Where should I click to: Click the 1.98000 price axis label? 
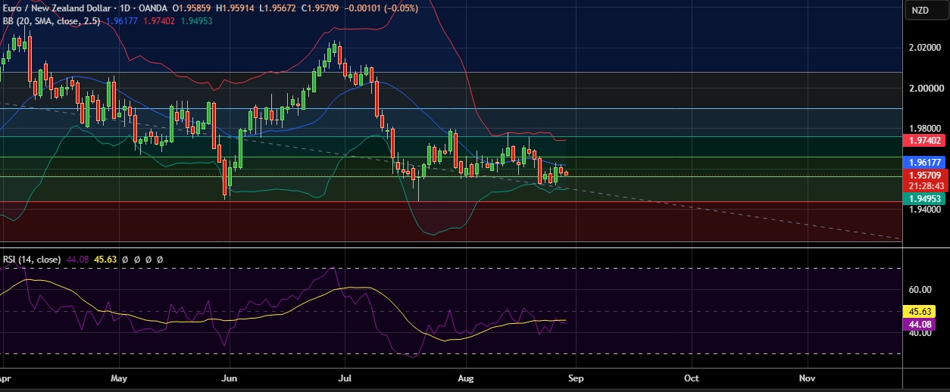924,129
